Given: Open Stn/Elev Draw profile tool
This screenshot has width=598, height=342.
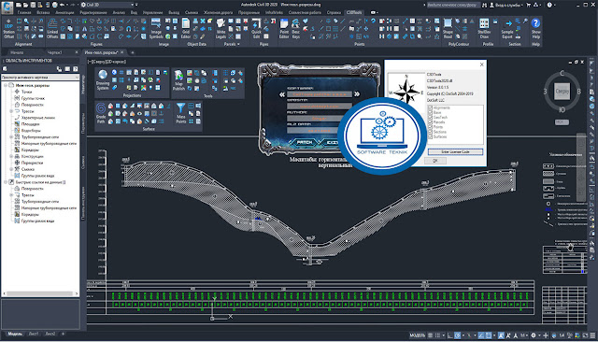Looking at the screenshot, I should pyautogui.click(x=484, y=29).
